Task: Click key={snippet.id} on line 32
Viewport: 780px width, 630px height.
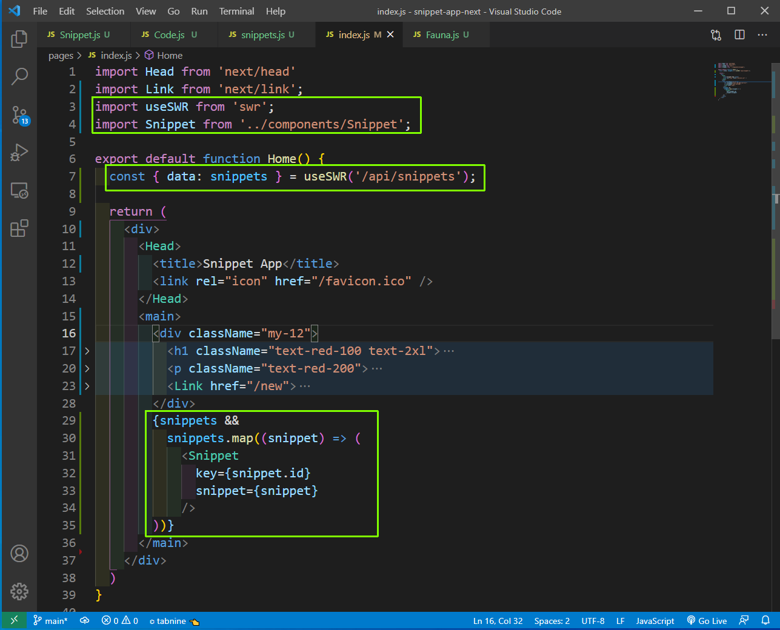Action: coord(253,473)
